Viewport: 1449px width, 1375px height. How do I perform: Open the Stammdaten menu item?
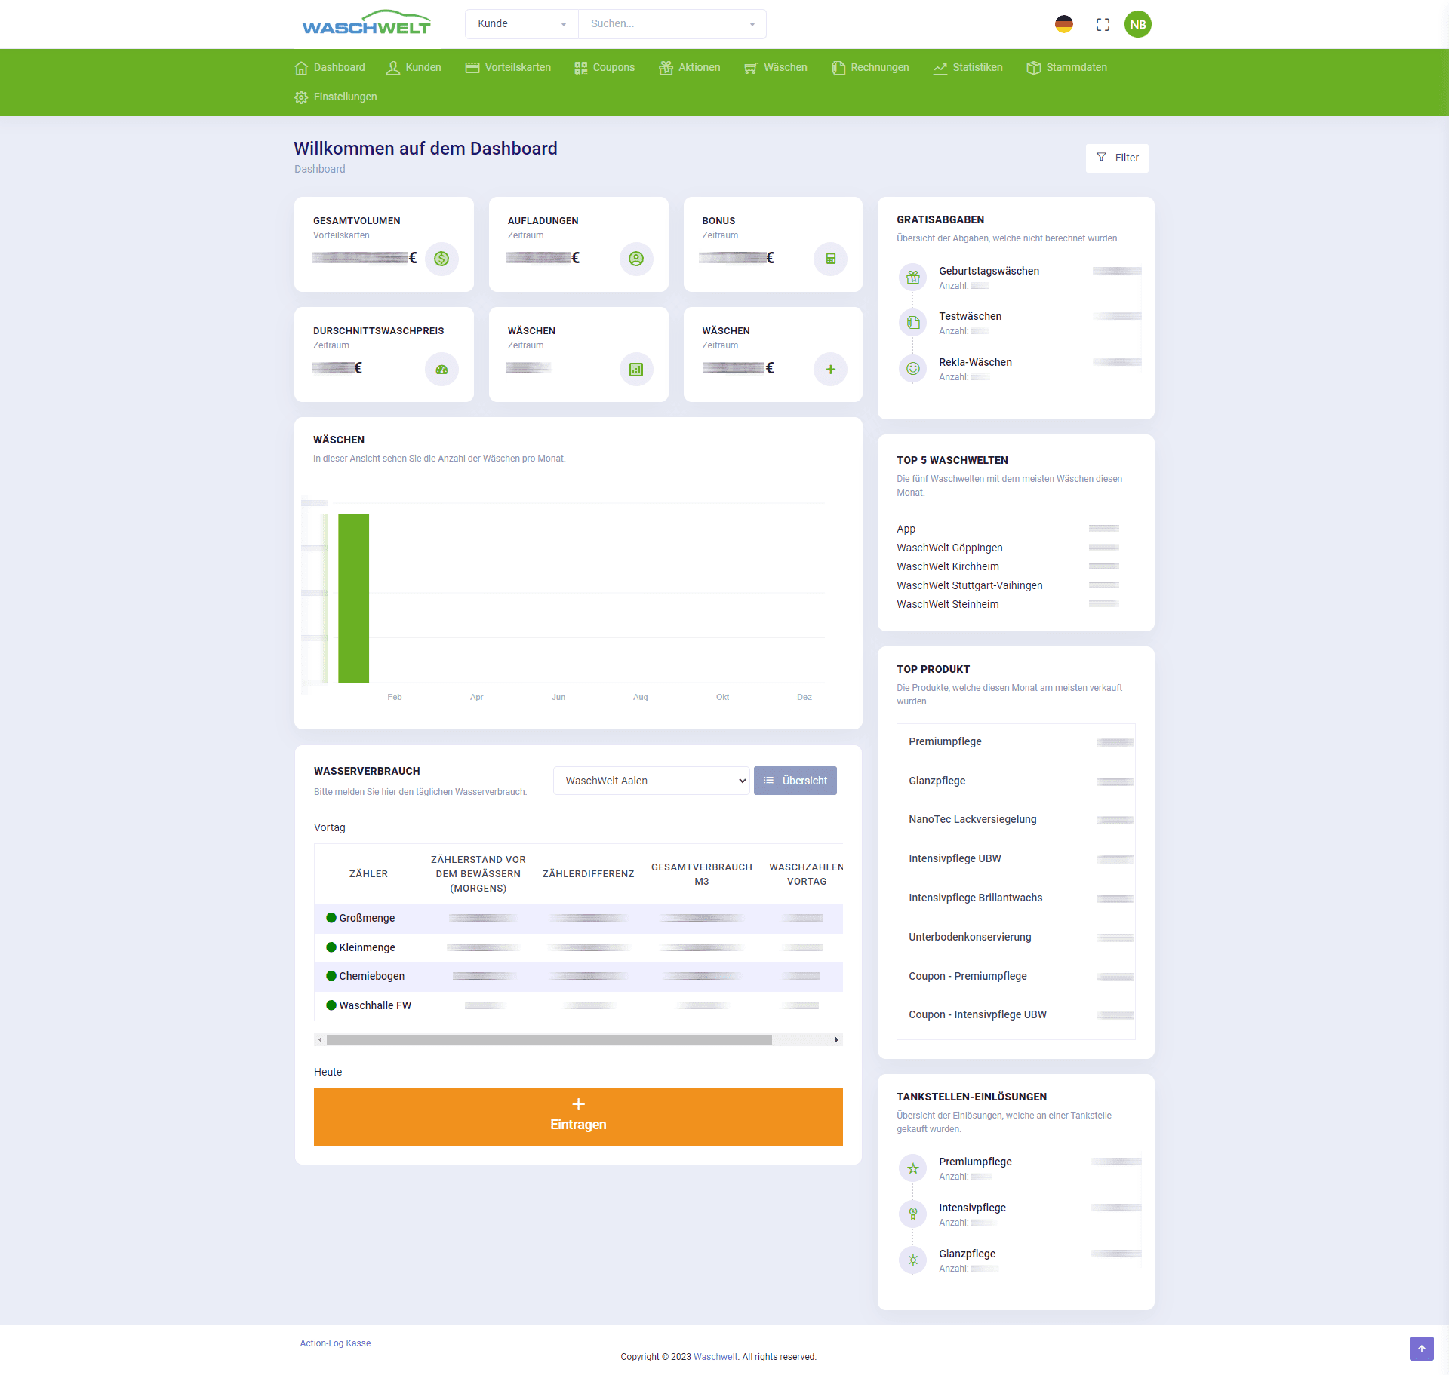point(1067,67)
